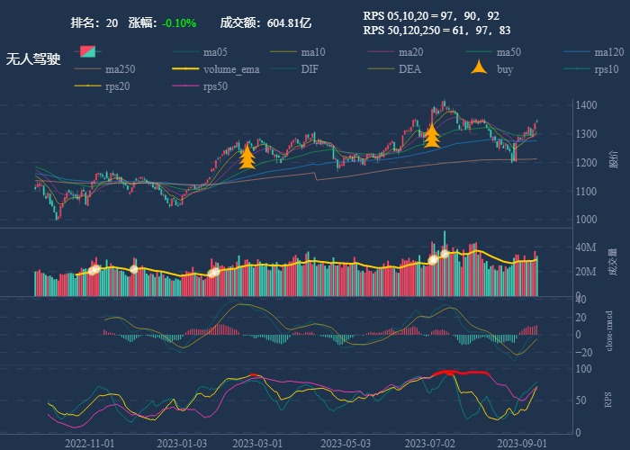Viewport: 630px width, 450px height.
Task: Toggle the candlestick series legend icon
Action: pos(89,52)
